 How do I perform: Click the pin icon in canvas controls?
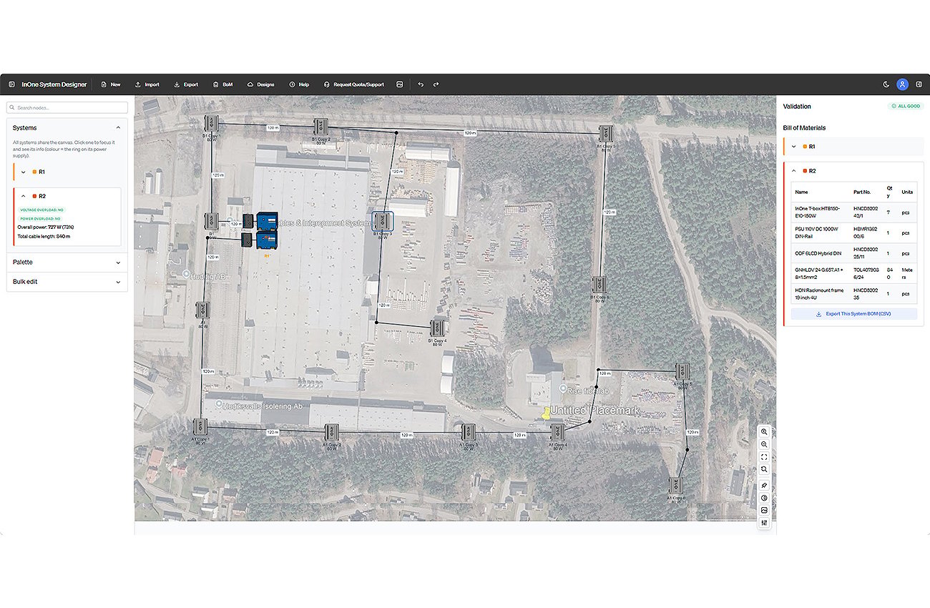coord(765,485)
